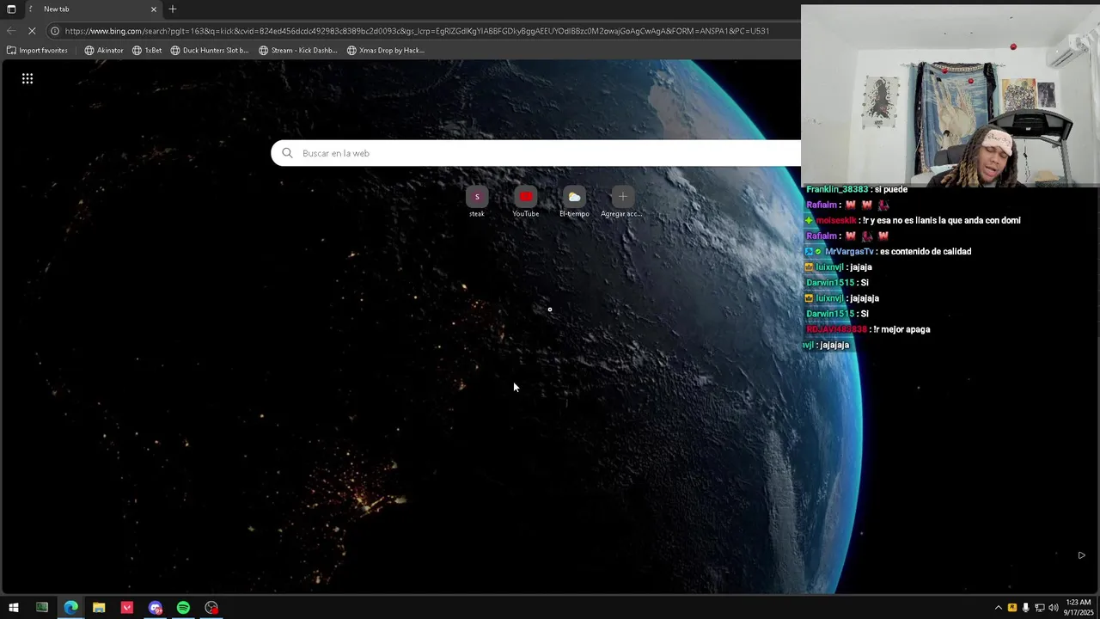Click chat username Franklin_38383
The height and width of the screenshot is (619, 1100).
(x=837, y=189)
